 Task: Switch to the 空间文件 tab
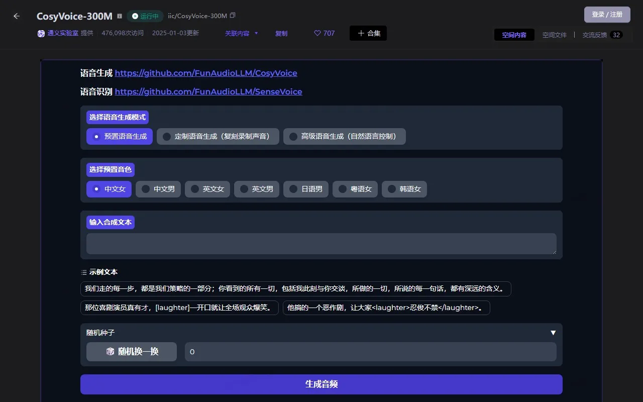(555, 35)
